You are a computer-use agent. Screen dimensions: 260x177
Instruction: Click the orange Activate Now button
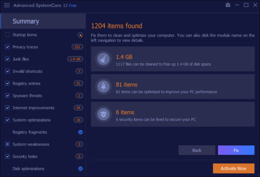point(234,168)
